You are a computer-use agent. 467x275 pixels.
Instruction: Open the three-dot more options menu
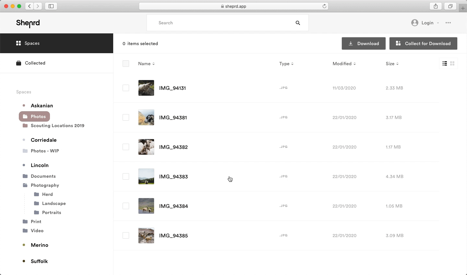(x=448, y=23)
